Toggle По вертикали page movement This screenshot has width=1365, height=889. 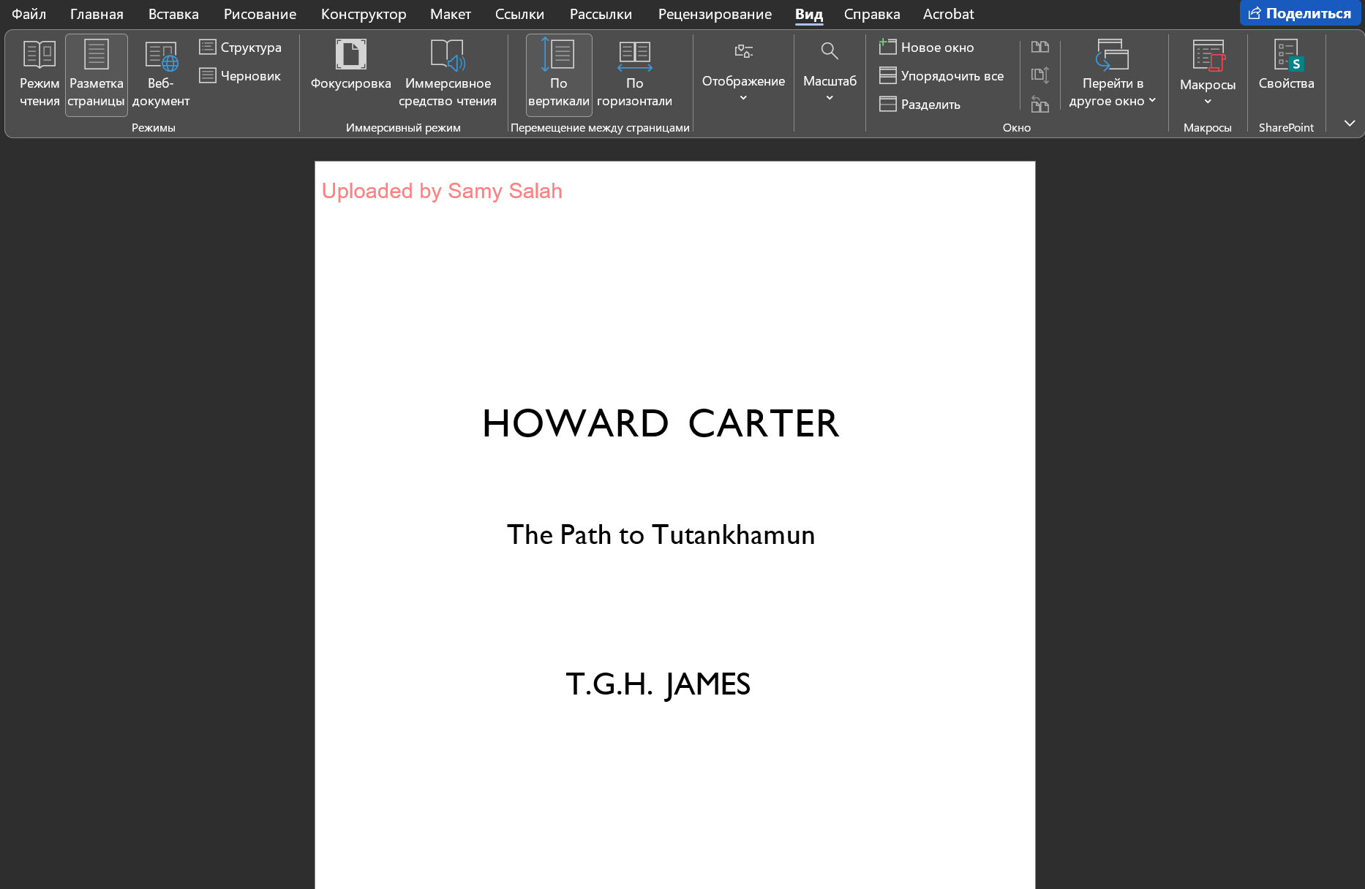(559, 75)
